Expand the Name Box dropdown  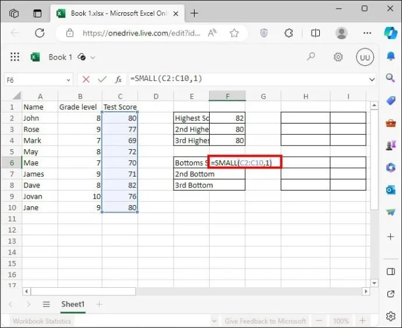(68, 80)
